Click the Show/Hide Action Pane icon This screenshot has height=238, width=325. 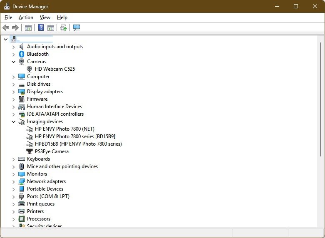click(51, 28)
